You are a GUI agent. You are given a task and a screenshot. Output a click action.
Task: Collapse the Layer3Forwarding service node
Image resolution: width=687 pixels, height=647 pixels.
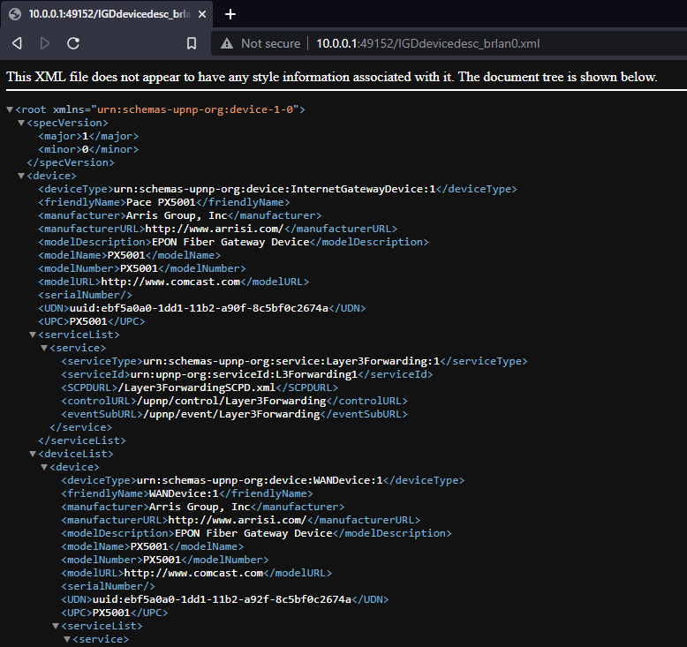click(x=44, y=349)
